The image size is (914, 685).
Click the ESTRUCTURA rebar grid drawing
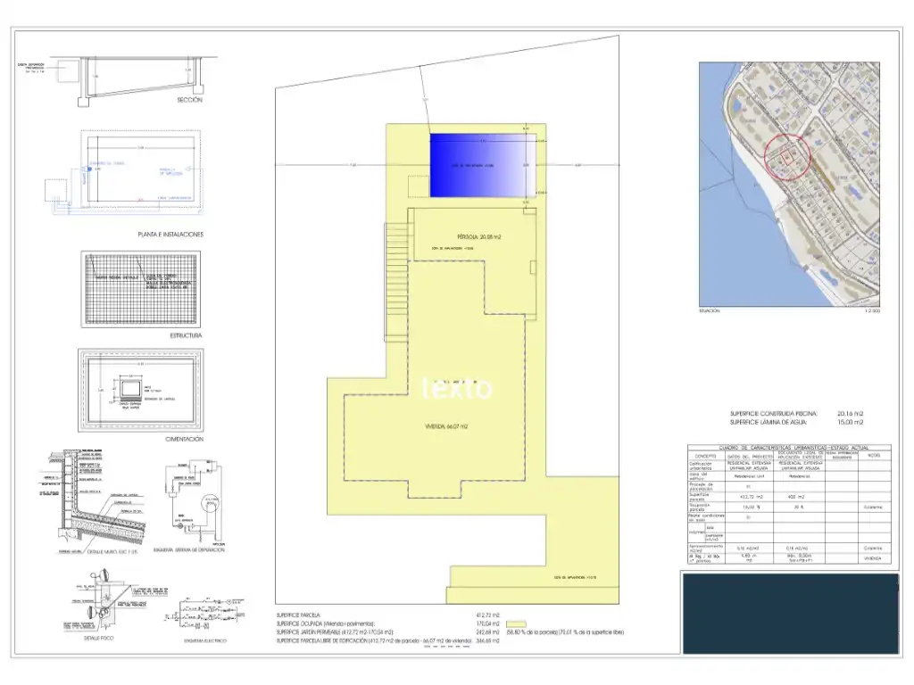point(140,290)
